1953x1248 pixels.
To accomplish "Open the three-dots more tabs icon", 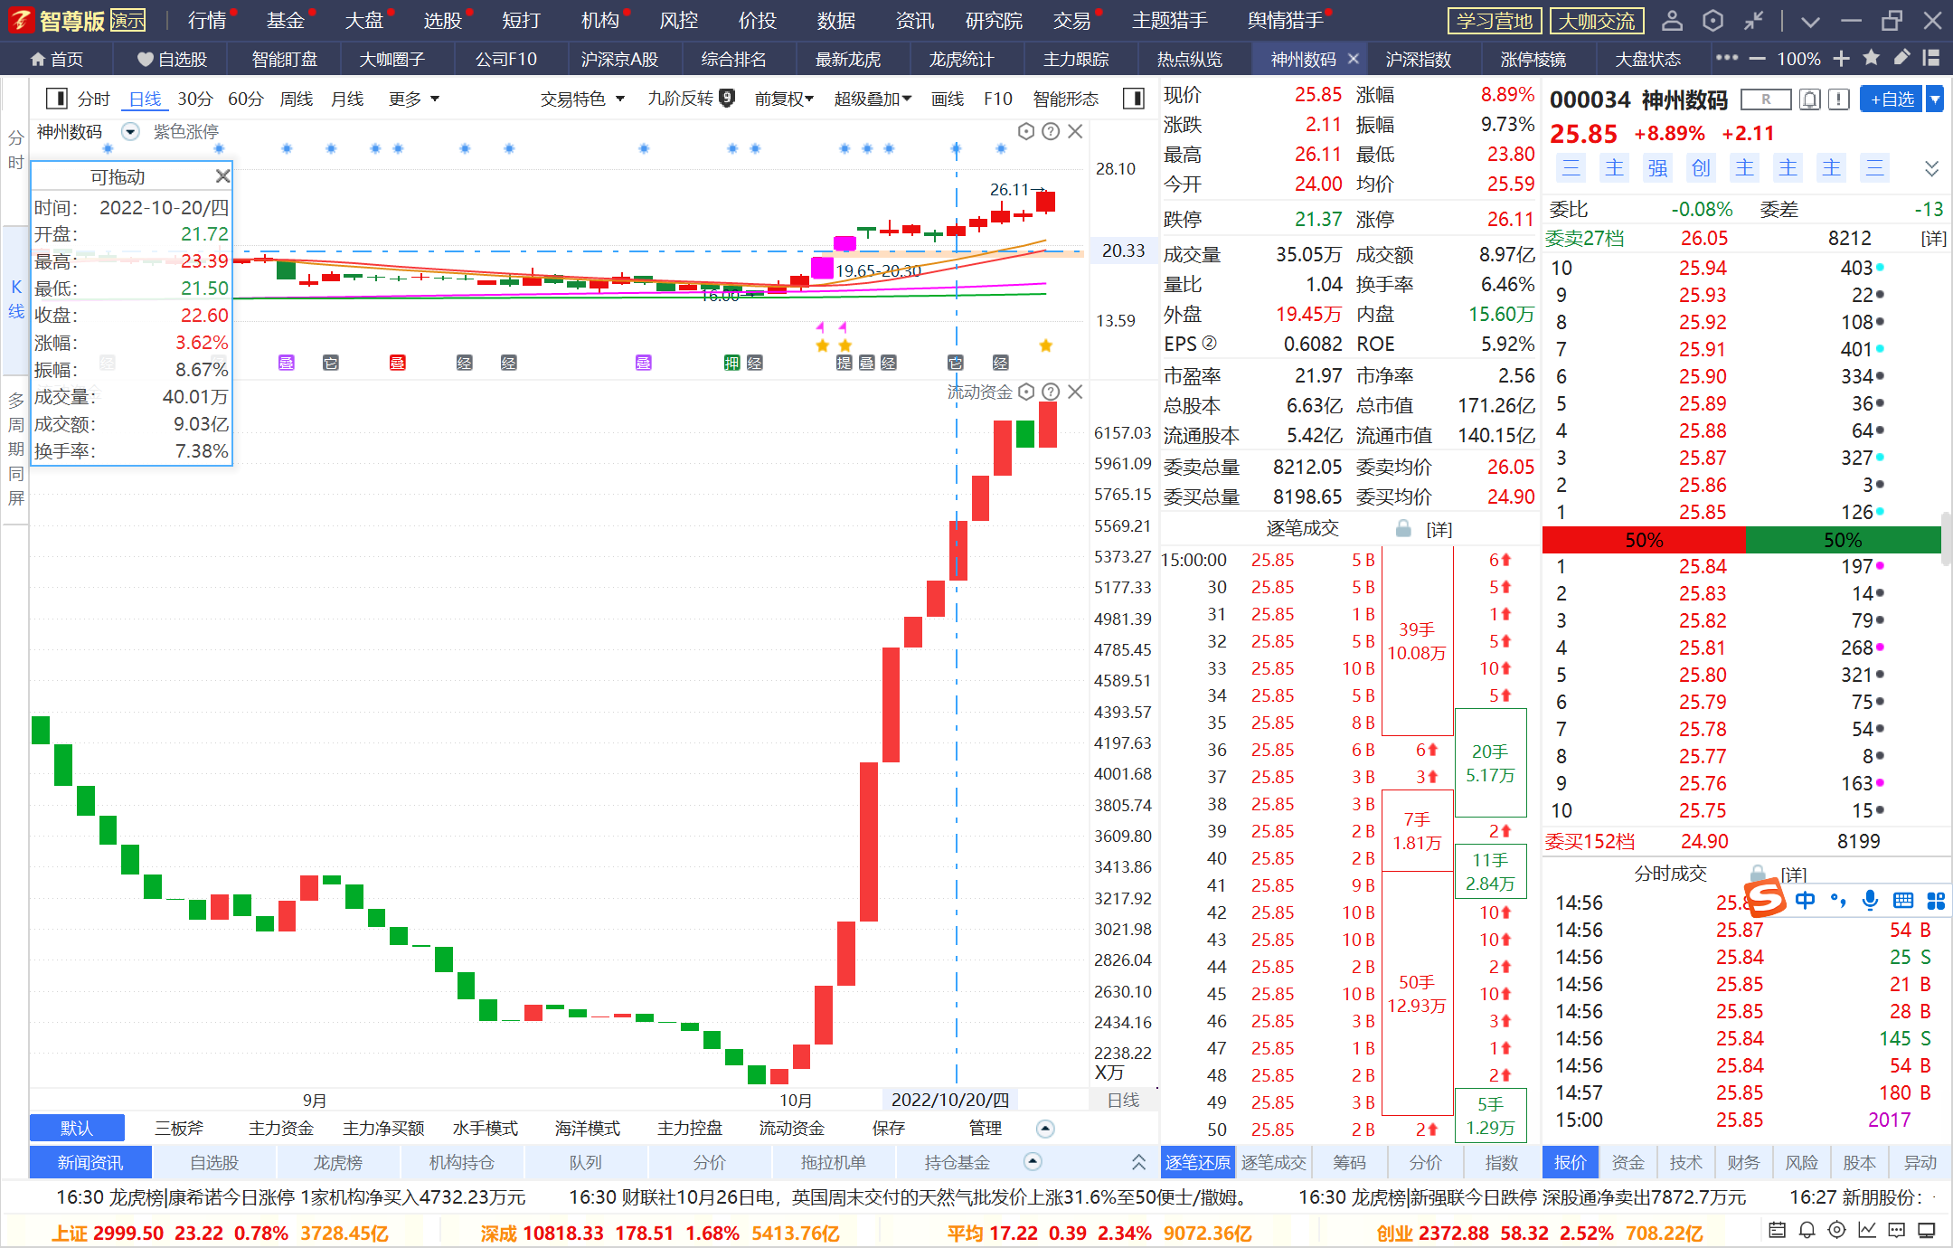I will [1727, 58].
